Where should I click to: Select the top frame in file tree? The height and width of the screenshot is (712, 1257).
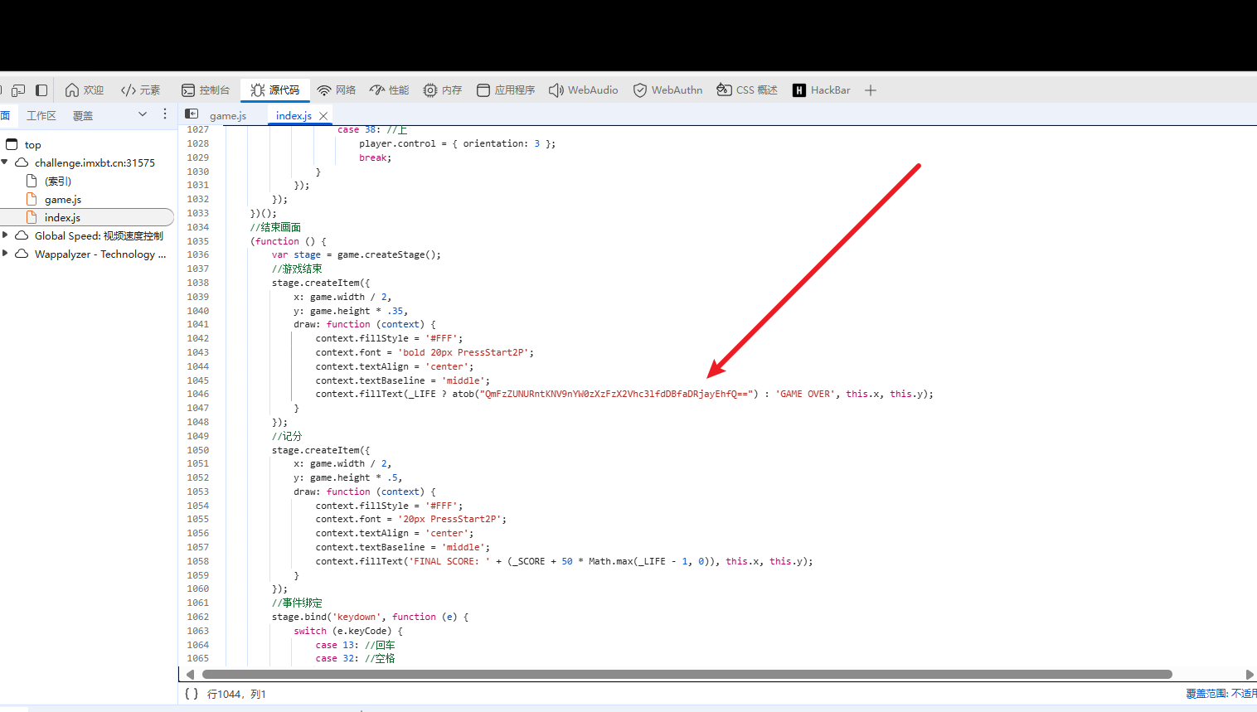coord(33,145)
